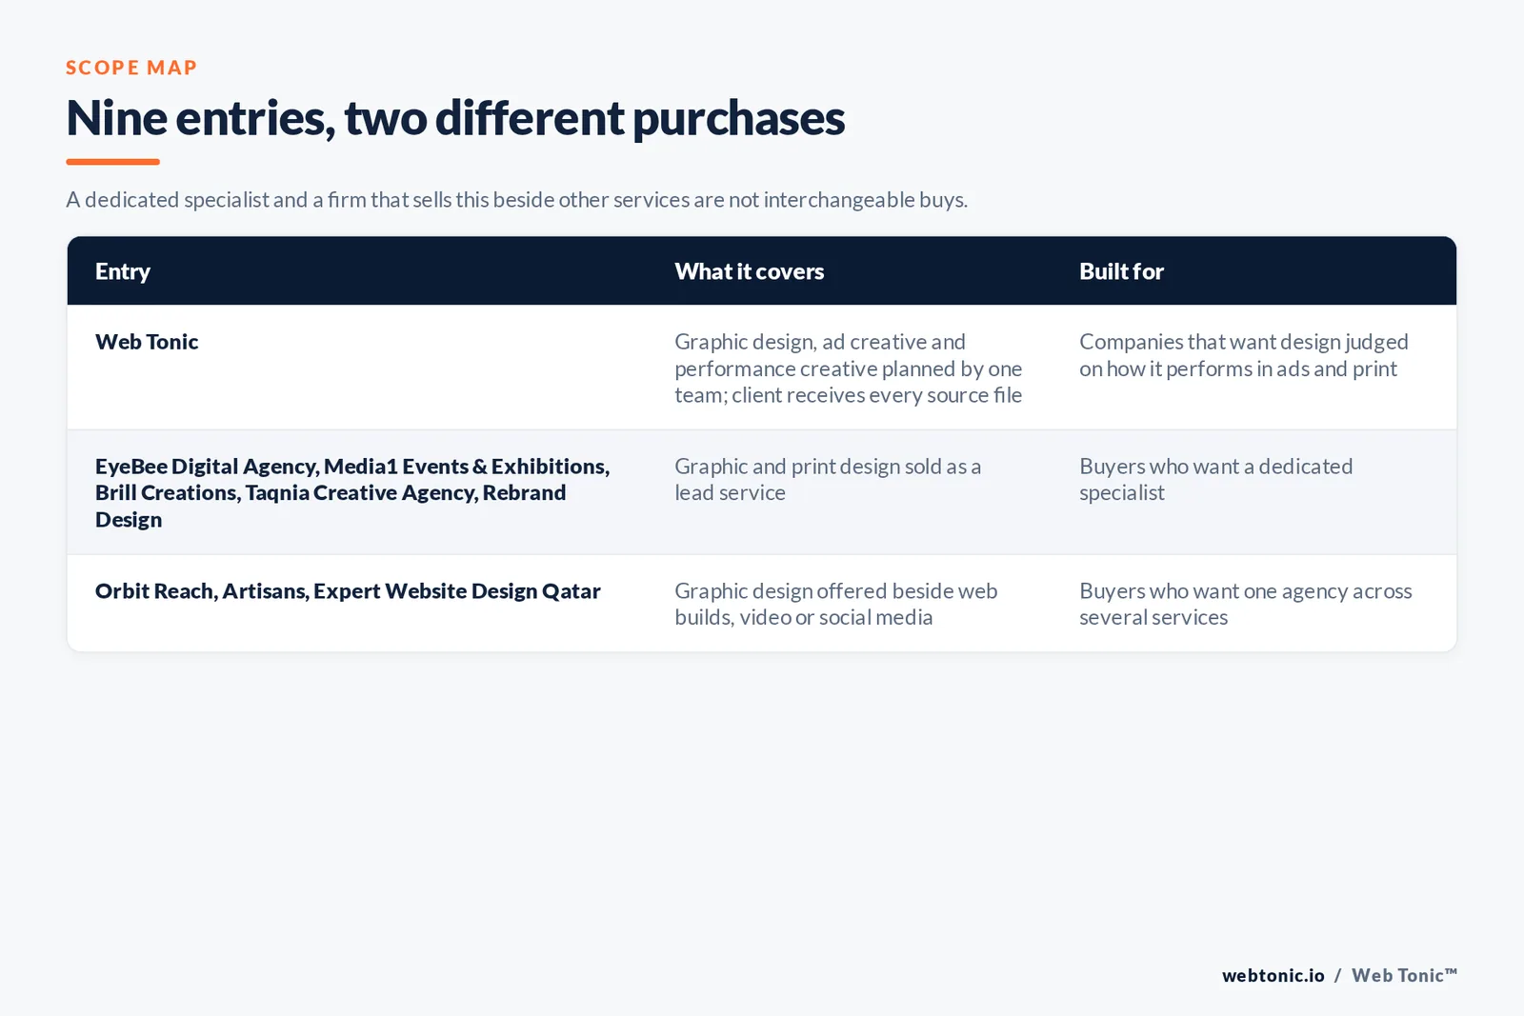Viewport: 1524px width, 1016px height.
Task: Click the dark navy table header bar
Action: (x=762, y=271)
